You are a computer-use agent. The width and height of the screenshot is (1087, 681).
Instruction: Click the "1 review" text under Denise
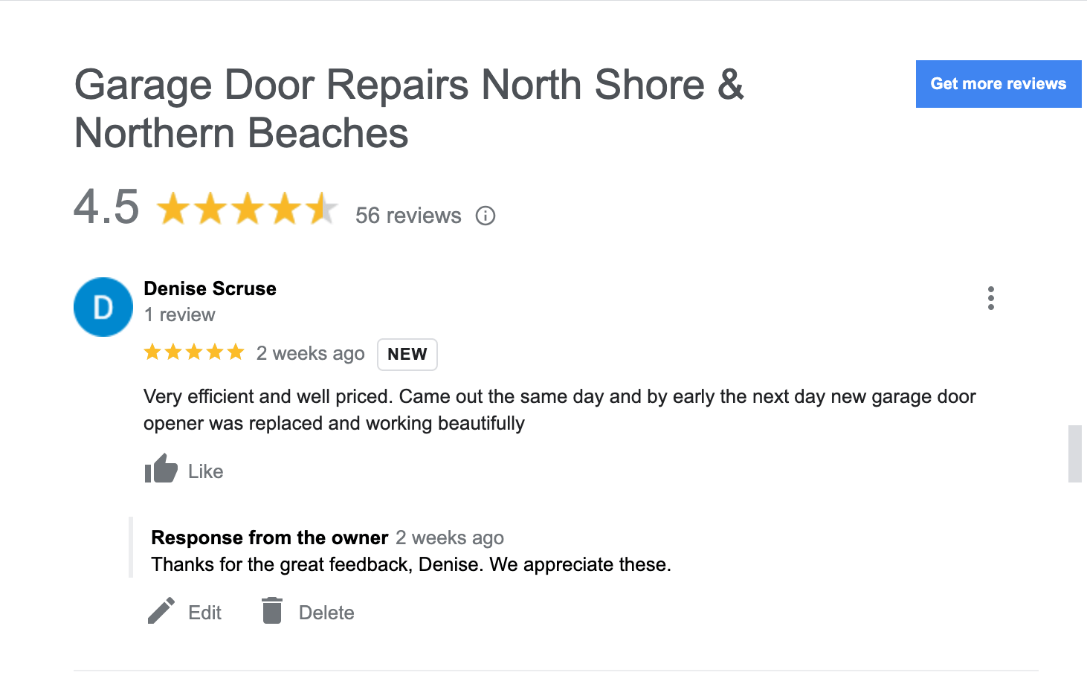(179, 314)
